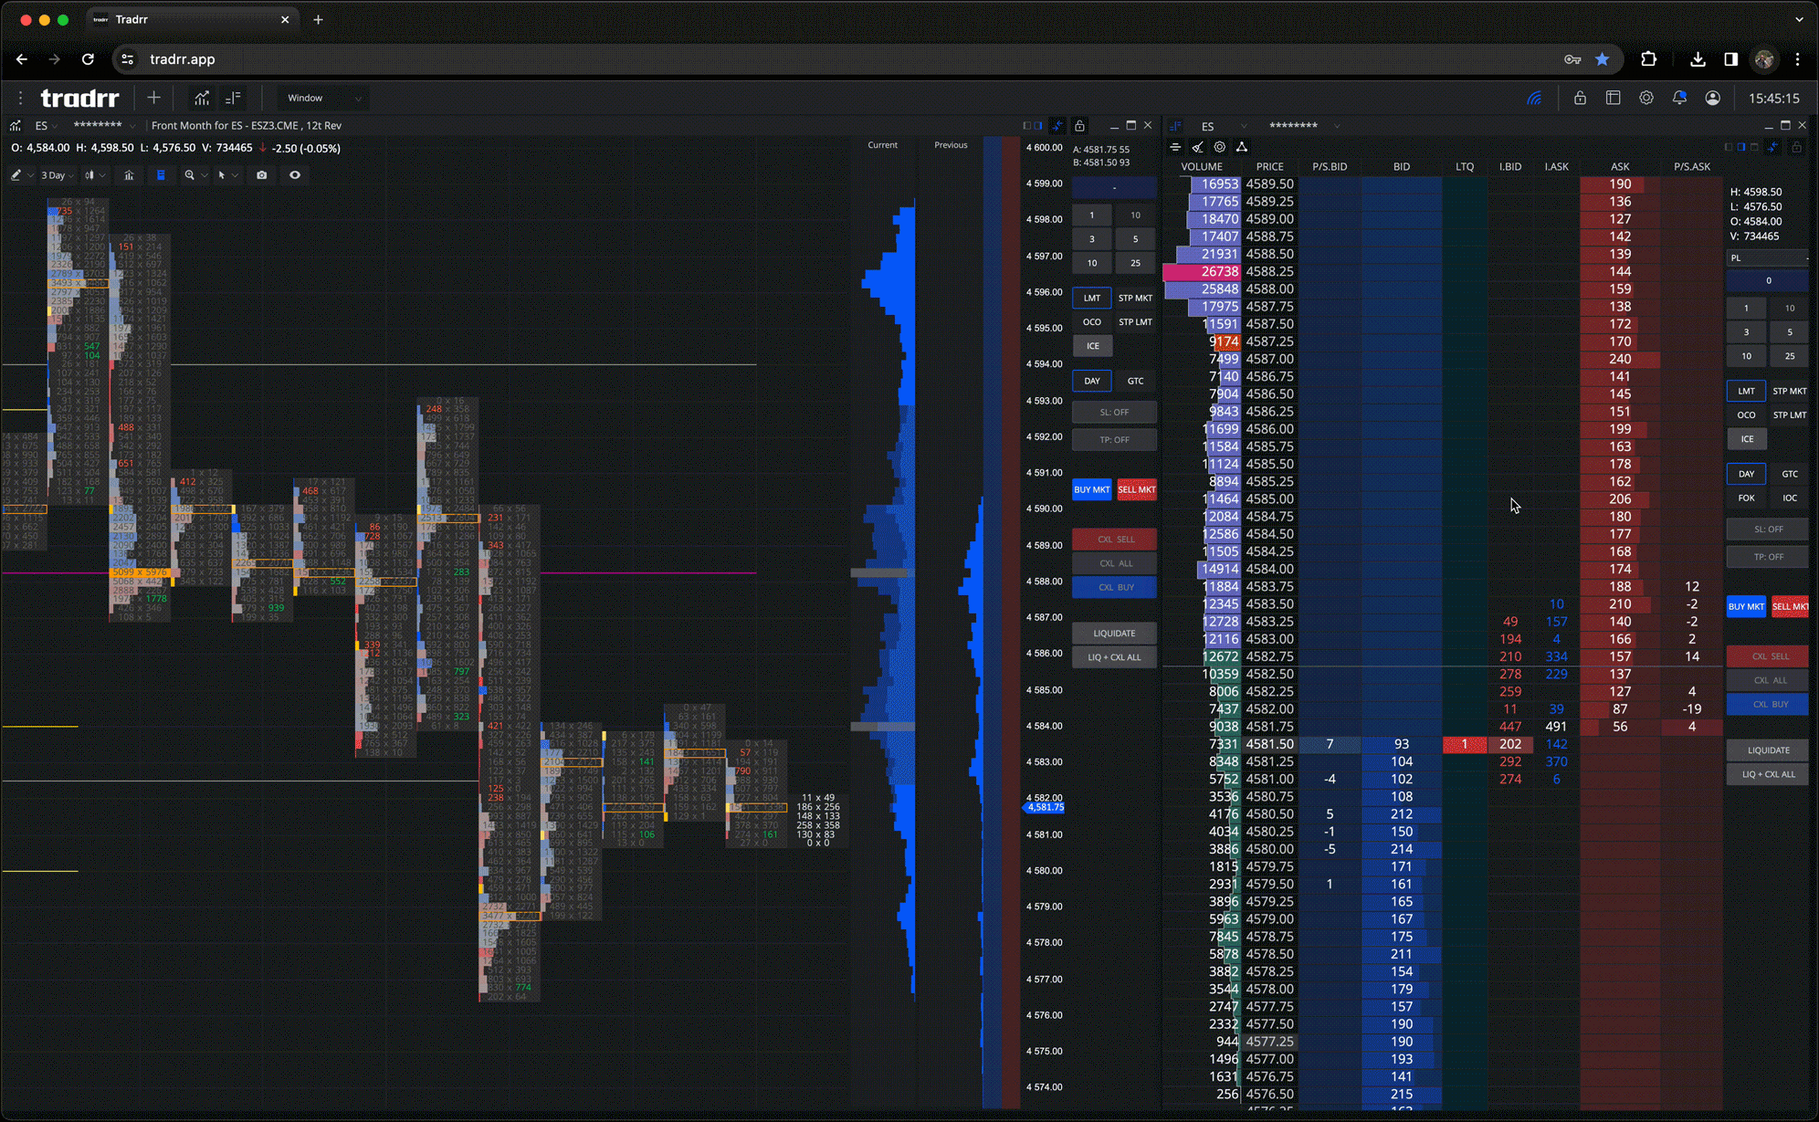Click the clear/broom icon in the DOM panel
This screenshot has width=1819, height=1122.
(1197, 147)
